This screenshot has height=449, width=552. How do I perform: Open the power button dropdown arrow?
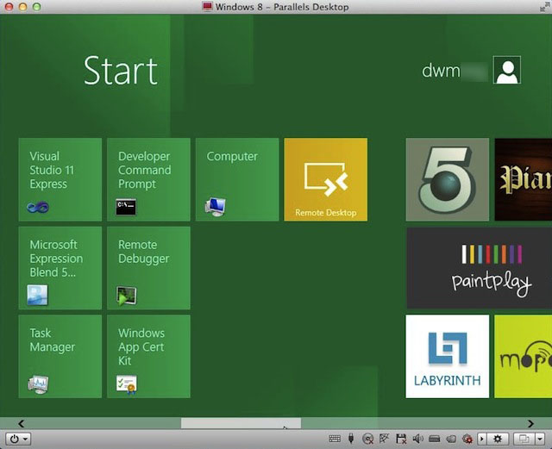tap(25, 439)
